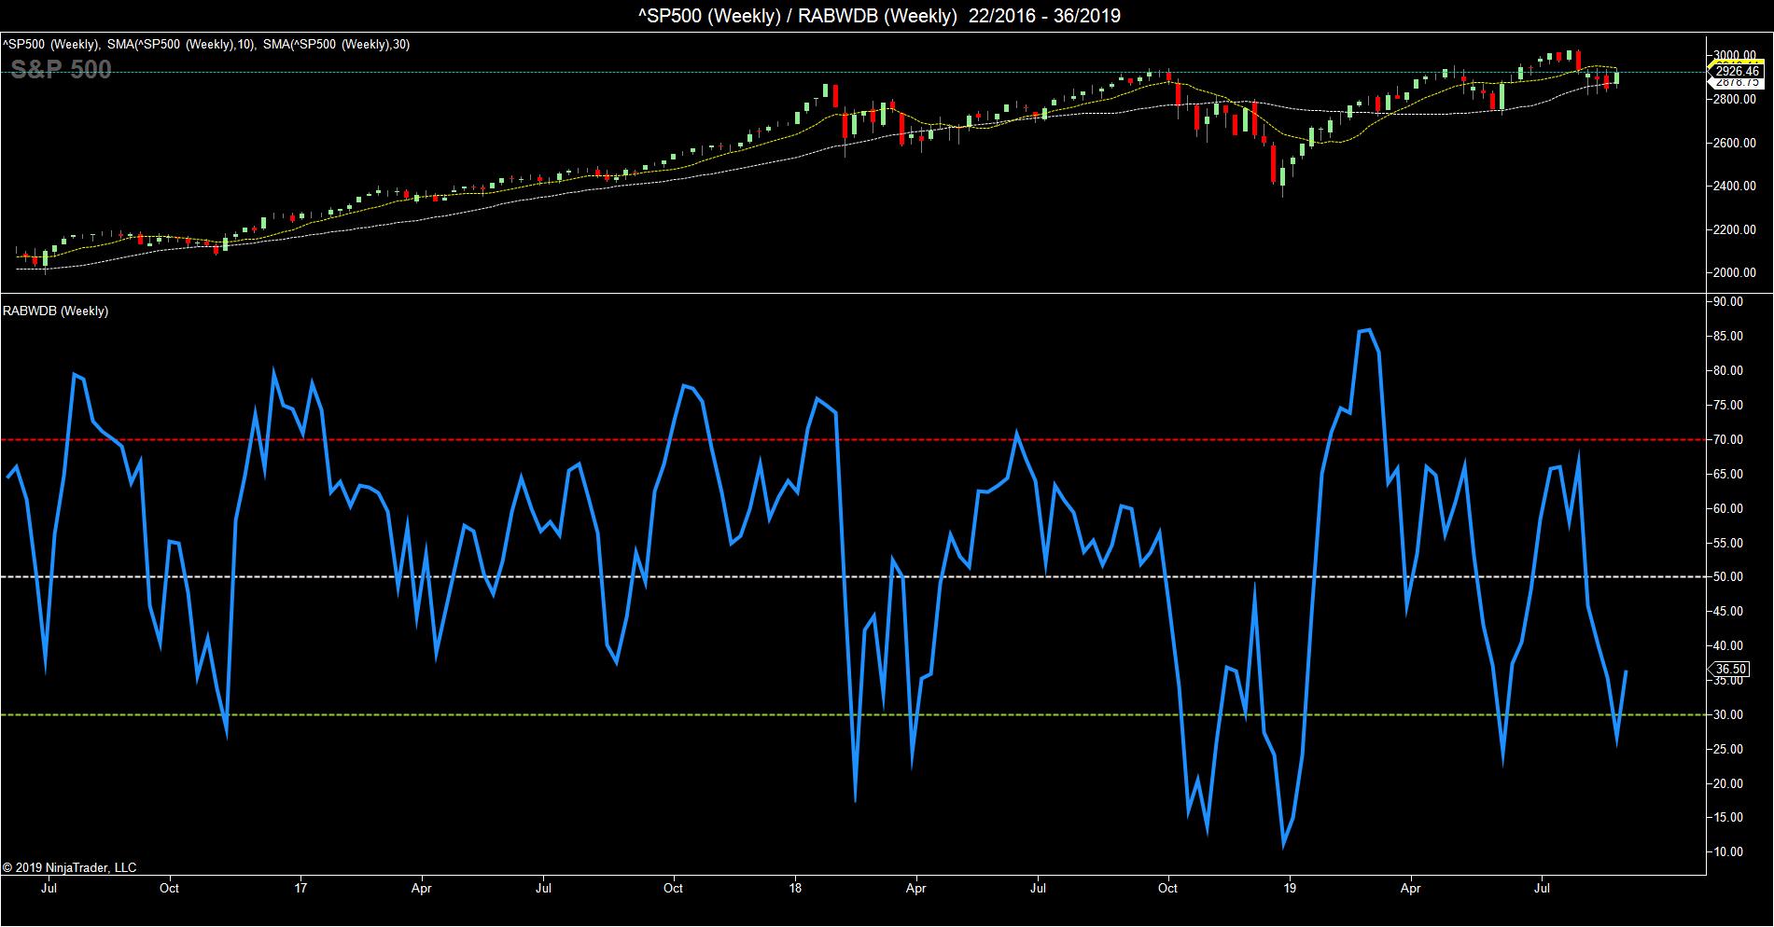Click the 2000.00 price axis label
The image size is (1774, 927).
pos(1736,272)
